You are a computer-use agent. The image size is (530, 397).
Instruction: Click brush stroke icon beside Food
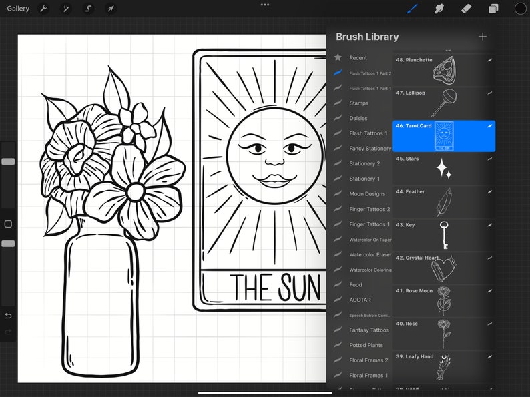click(x=338, y=284)
